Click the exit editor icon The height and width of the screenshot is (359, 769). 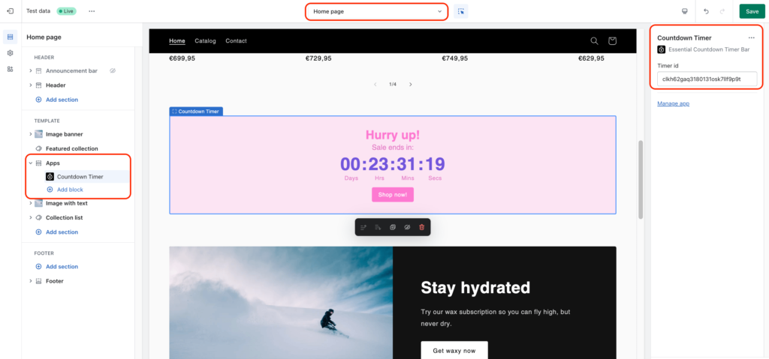click(x=10, y=11)
